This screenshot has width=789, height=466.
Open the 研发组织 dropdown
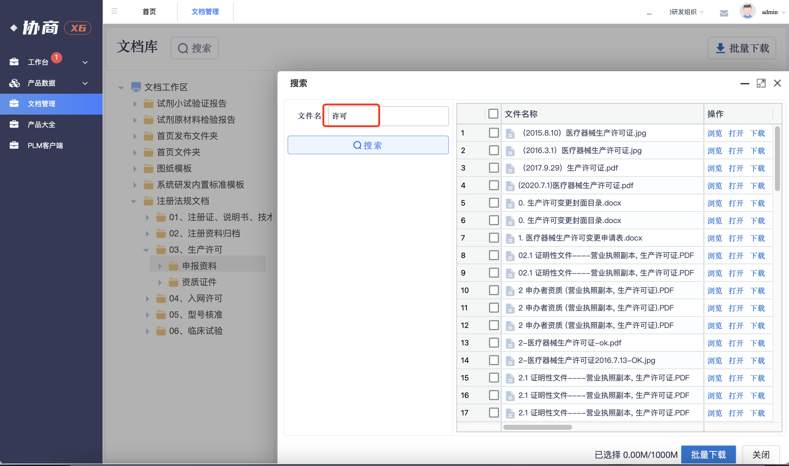point(686,12)
